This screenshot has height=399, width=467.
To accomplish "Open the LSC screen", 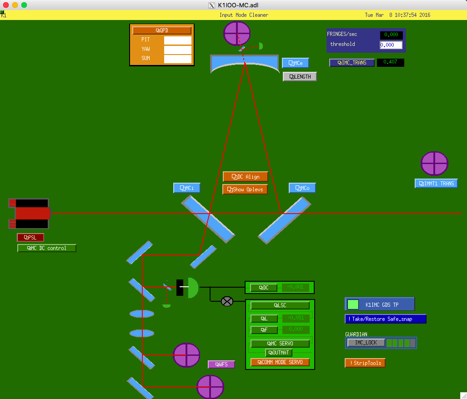I will click(x=280, y=305).
